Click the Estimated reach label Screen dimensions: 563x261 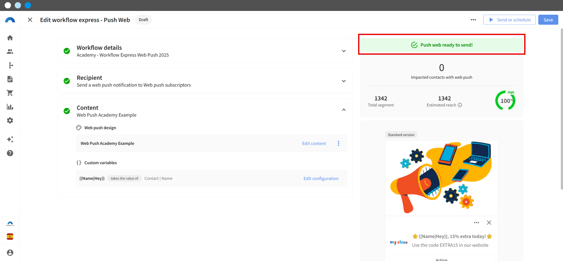pyautogui.click(x=441, y=105)
